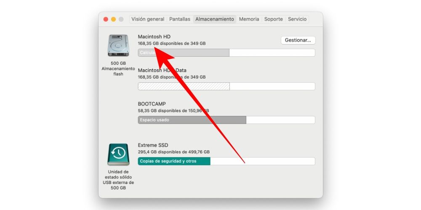Image resolution: width=421 pixels, height=210 pixels.
Task: Click the Extreme SSD Time Machine drive icon
Action: (118, 154)
